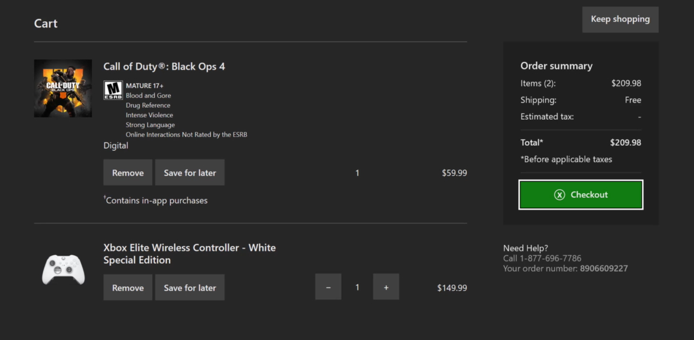The height and width of the screenshot is (340, 694).
Task: Decrease the controller quantity with the minus button
Action: point(328,287)
